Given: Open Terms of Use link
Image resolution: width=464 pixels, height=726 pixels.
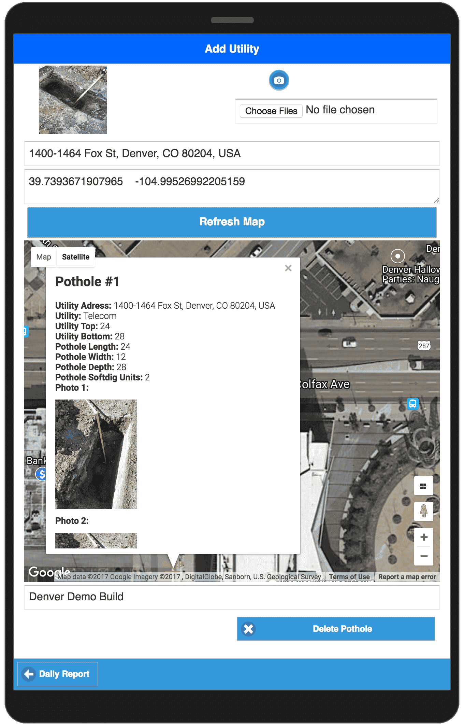Looking at the screenshot, I should pos(349,577).
